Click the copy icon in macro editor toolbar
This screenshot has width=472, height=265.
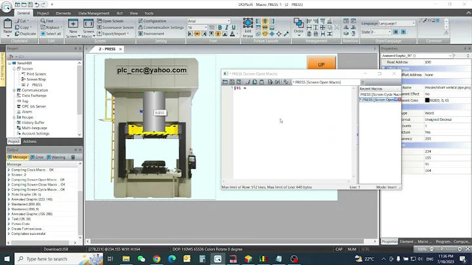click(254, 82)
